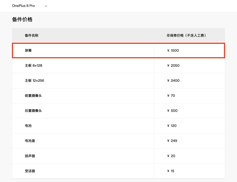
Task: Select the 主板 8+128 row name
Action: pos(34,65)
